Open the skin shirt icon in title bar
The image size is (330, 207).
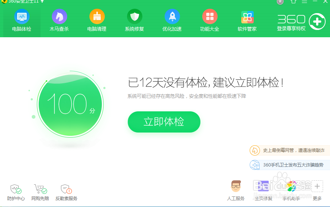(x=293, y=2)
